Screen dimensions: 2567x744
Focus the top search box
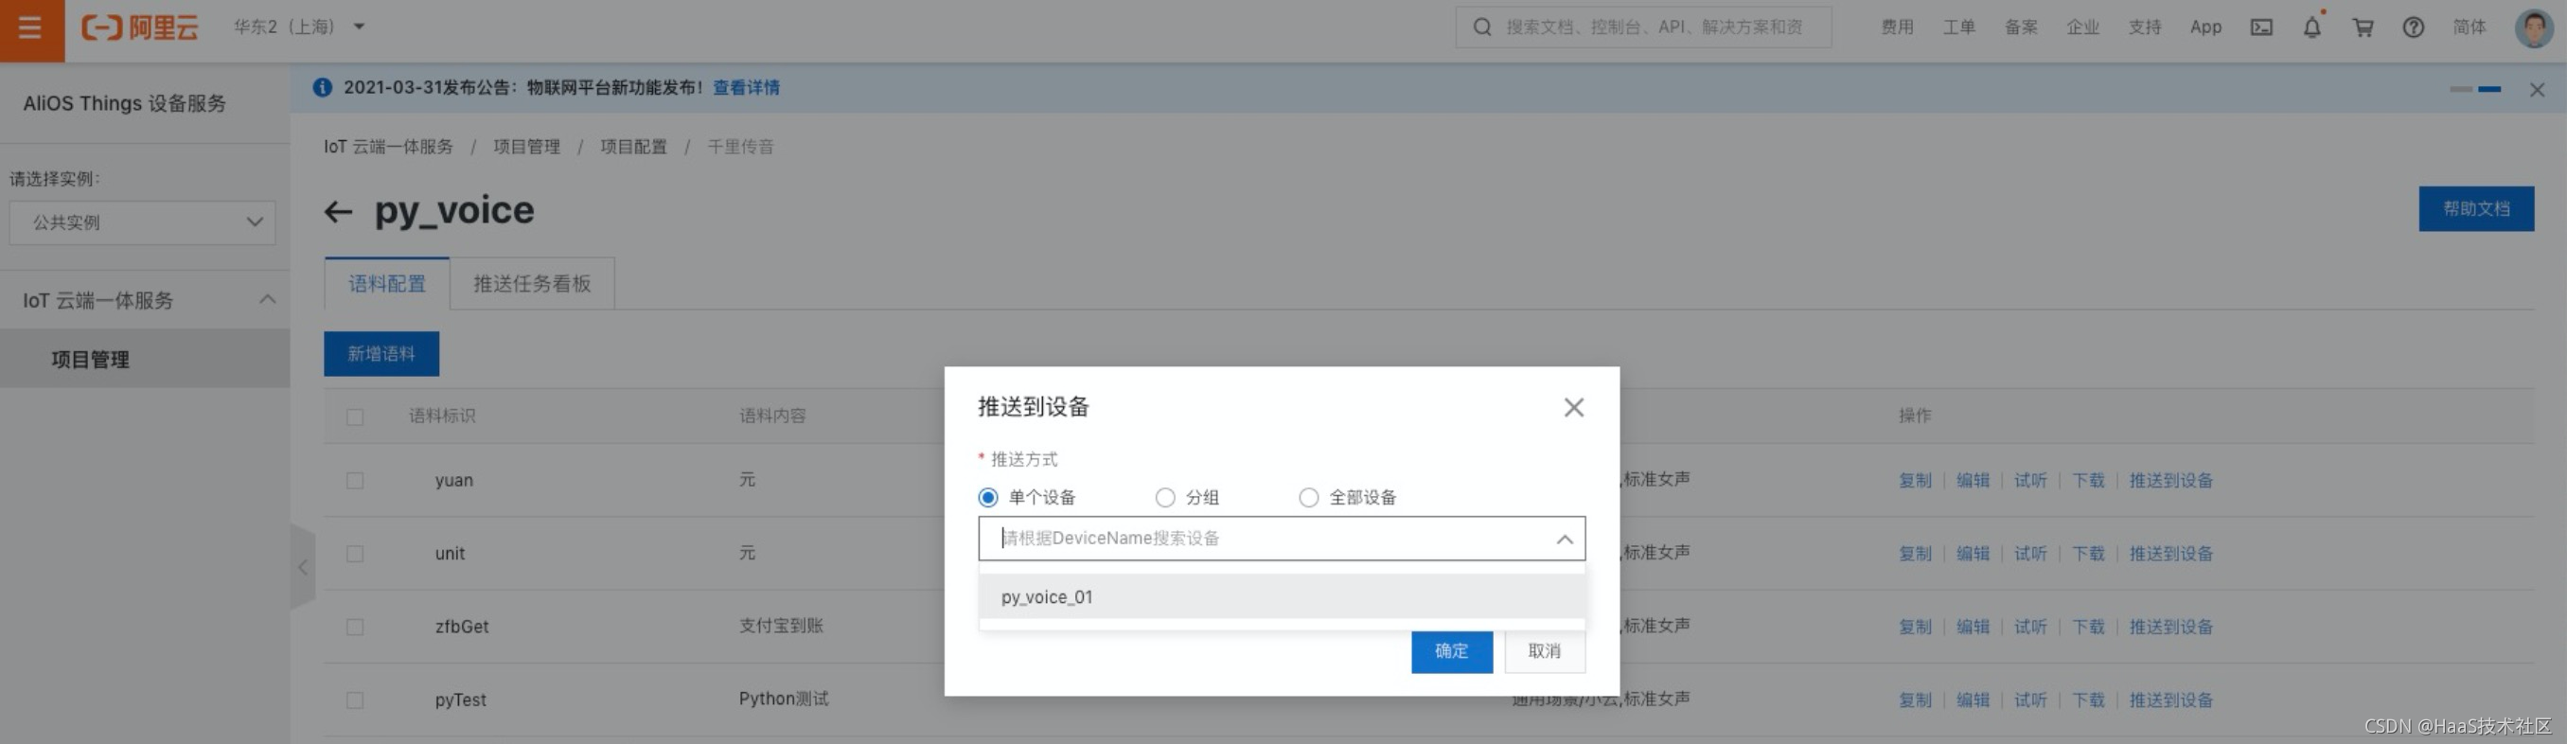pos(1643,27)
